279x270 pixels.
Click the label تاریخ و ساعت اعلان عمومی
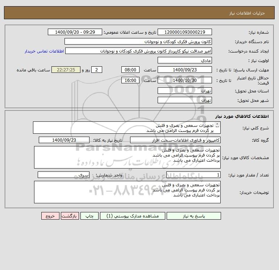[130, 32]
